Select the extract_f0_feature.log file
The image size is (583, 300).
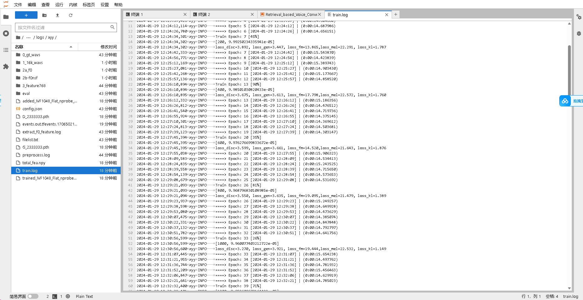[66, 132]
